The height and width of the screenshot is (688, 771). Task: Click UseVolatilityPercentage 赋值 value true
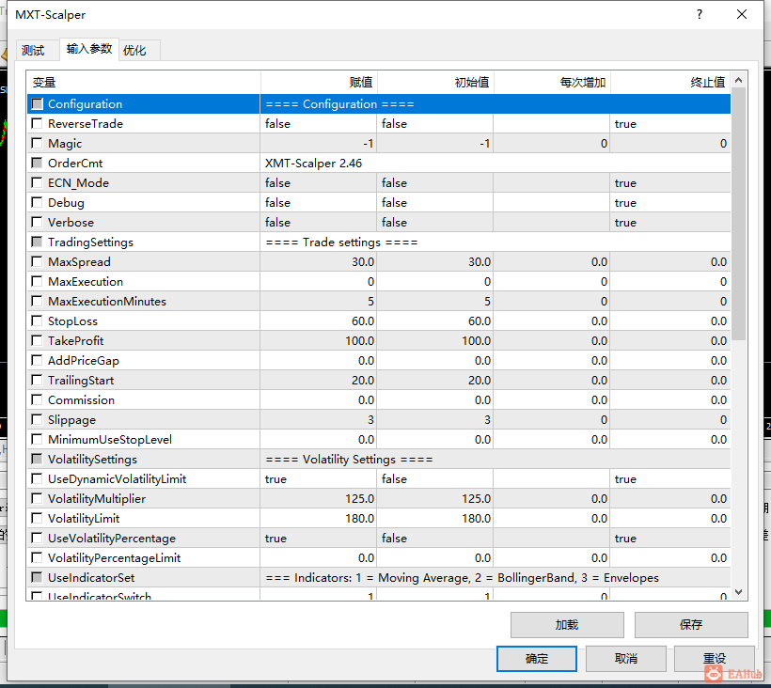[319, 539]
